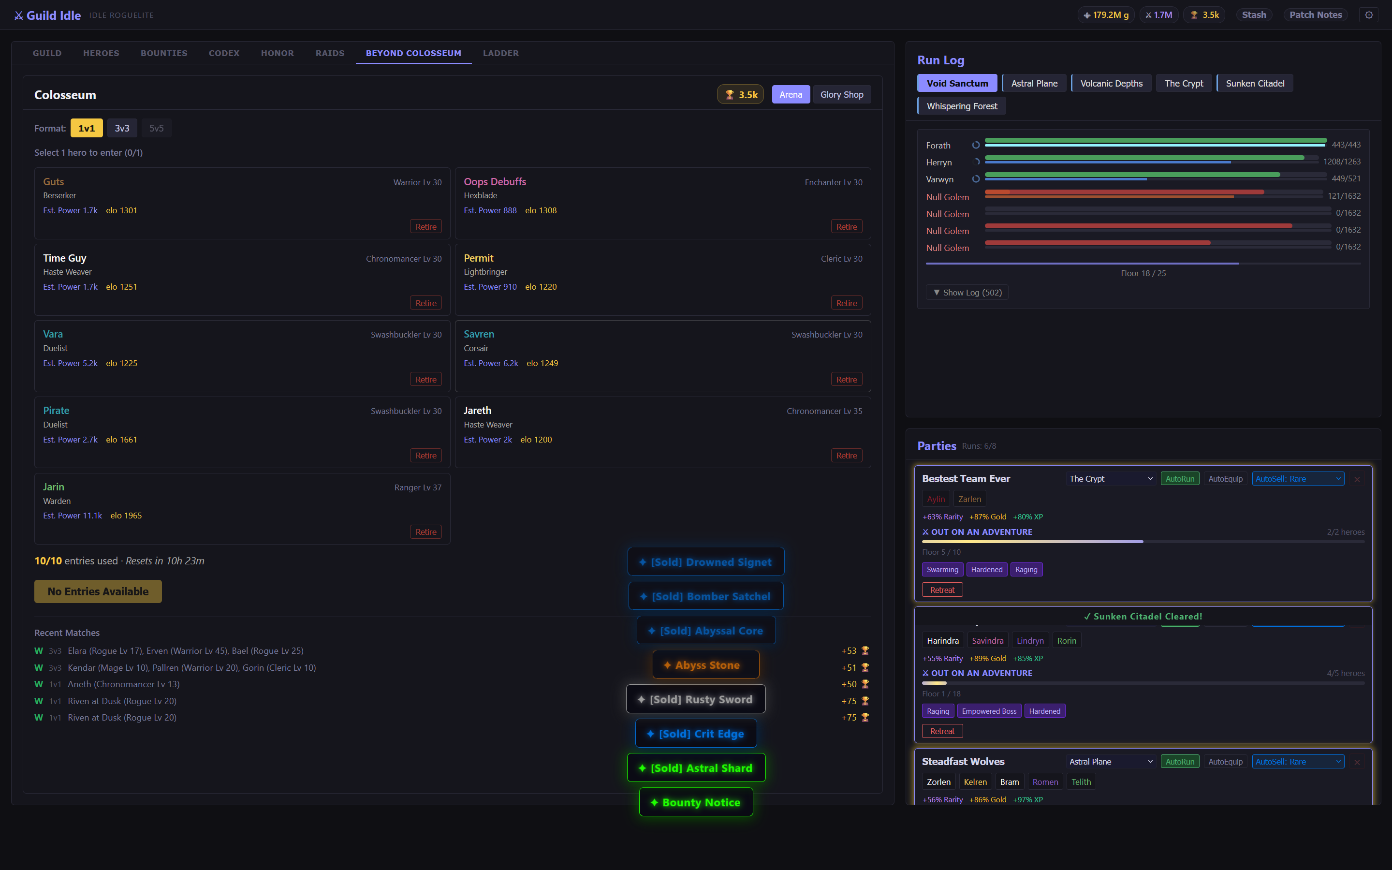Select the Time Guy hero card

(x=242, y=280)
